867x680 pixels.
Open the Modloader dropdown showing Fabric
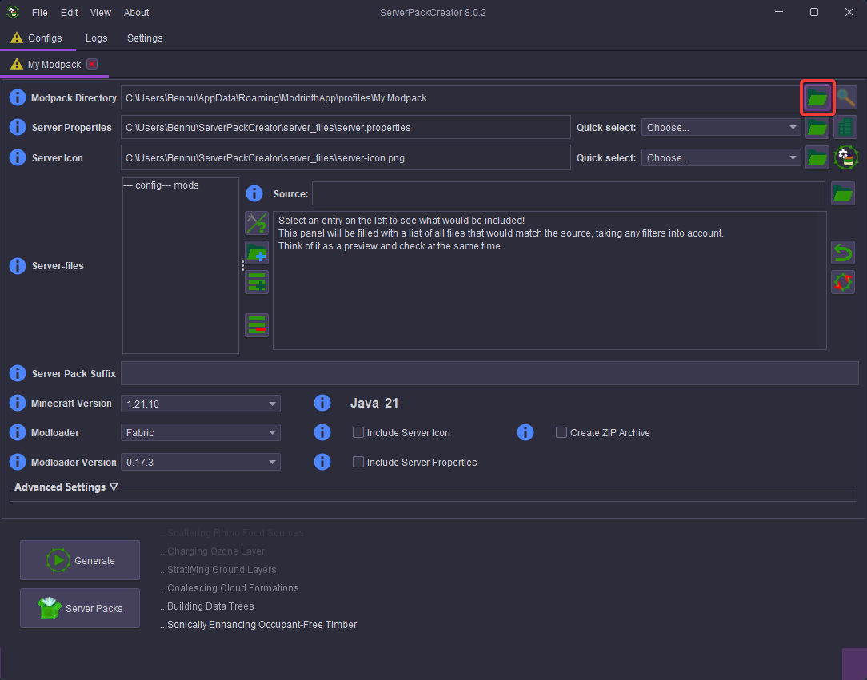(200, 433)
